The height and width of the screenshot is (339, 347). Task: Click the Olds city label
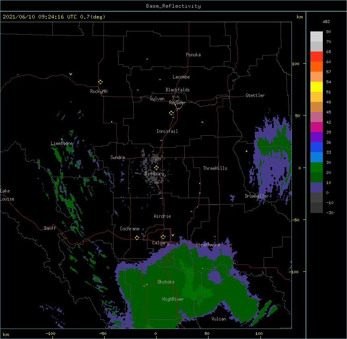(x=156, y=159)
